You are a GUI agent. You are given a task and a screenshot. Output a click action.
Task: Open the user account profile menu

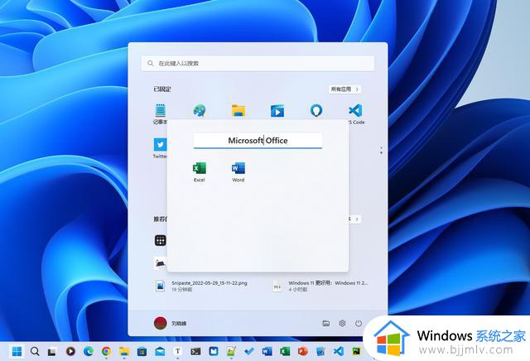point(170,324)
